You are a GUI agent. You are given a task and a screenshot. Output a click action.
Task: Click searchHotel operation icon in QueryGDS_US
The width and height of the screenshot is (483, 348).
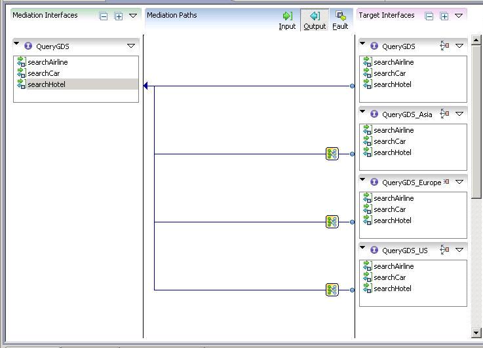(367, 288)
